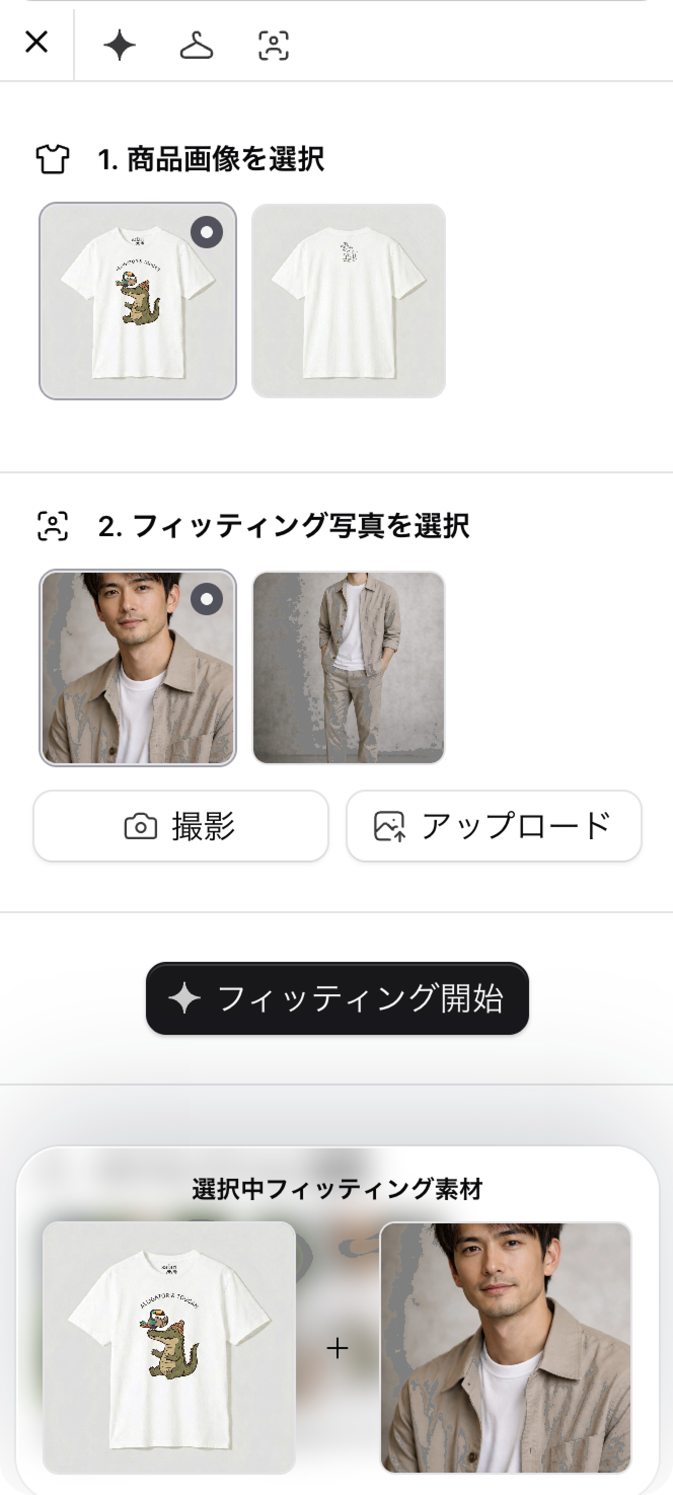
Task: Switch to the clothes hanger tab
Action: pos(196,45)
